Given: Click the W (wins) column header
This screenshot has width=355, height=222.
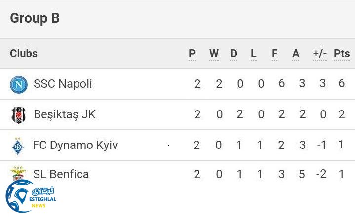Looking at the screenshot, I should point(214,54).
